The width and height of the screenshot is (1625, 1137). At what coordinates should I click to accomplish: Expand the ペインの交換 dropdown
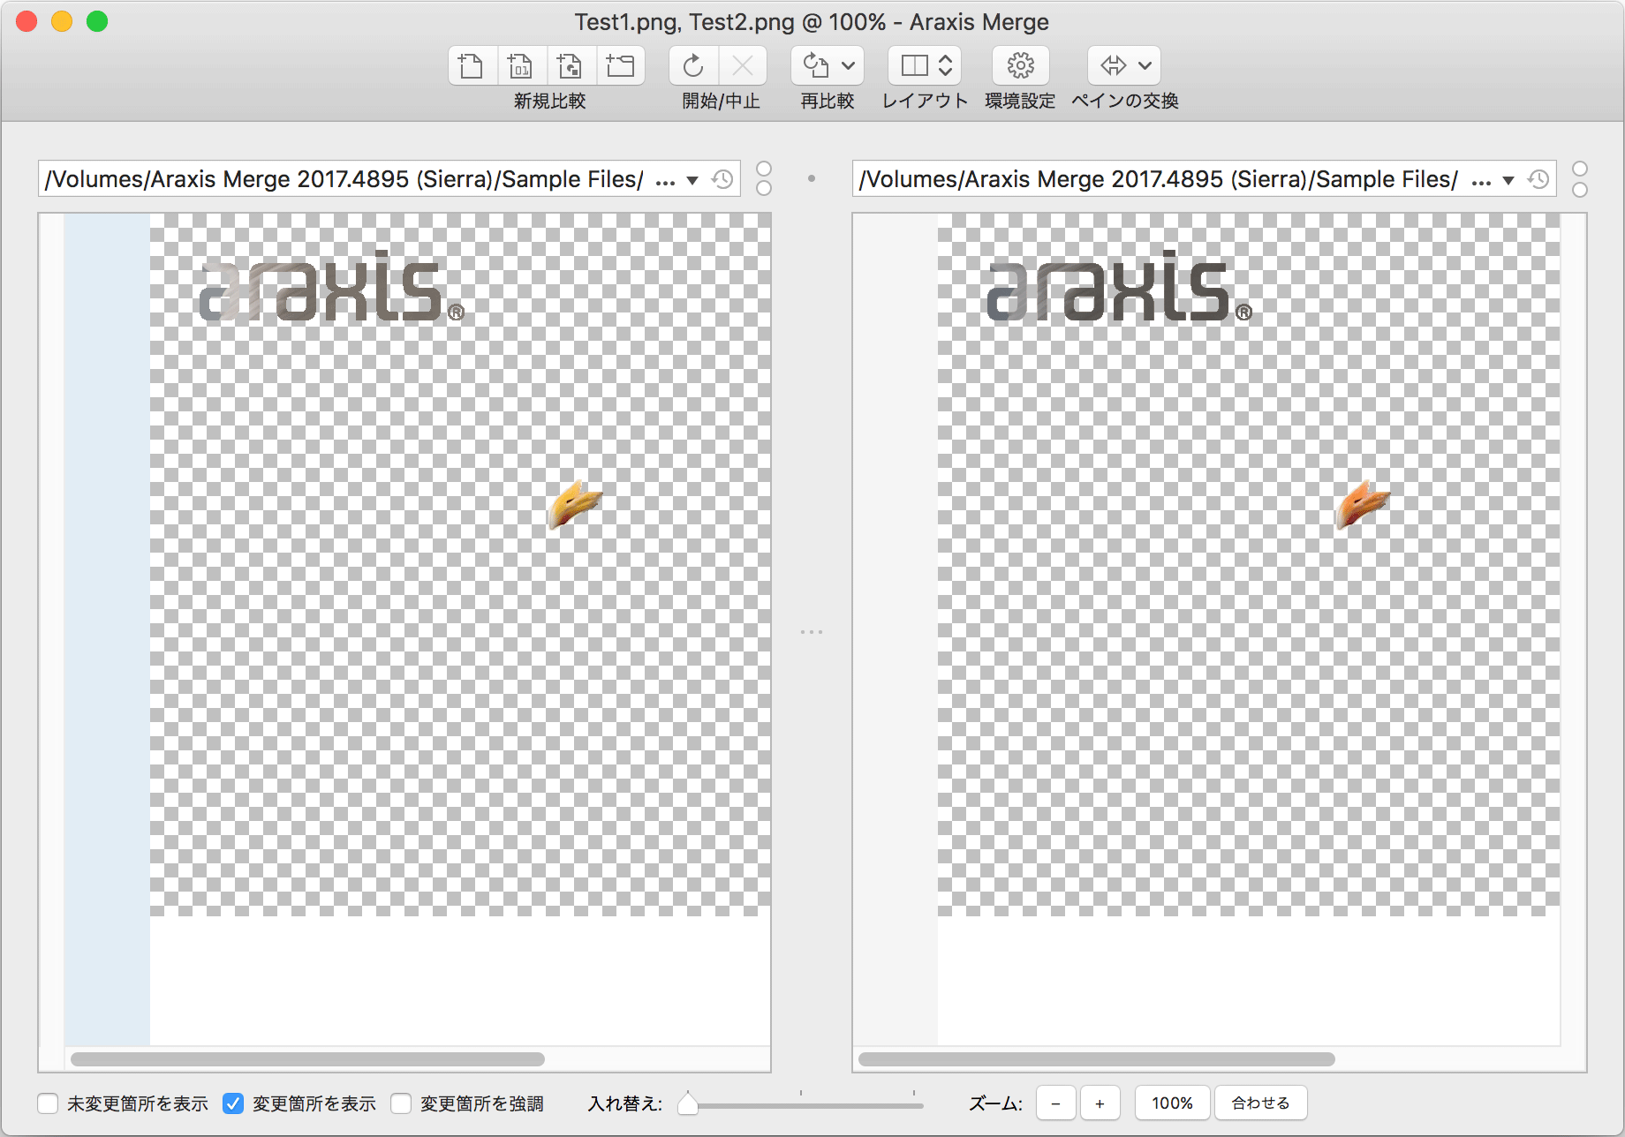tap(1145, 66)
